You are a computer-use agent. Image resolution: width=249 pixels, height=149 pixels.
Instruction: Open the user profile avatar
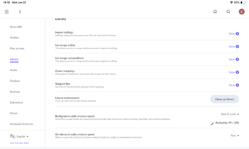click(x=241, y=12)
